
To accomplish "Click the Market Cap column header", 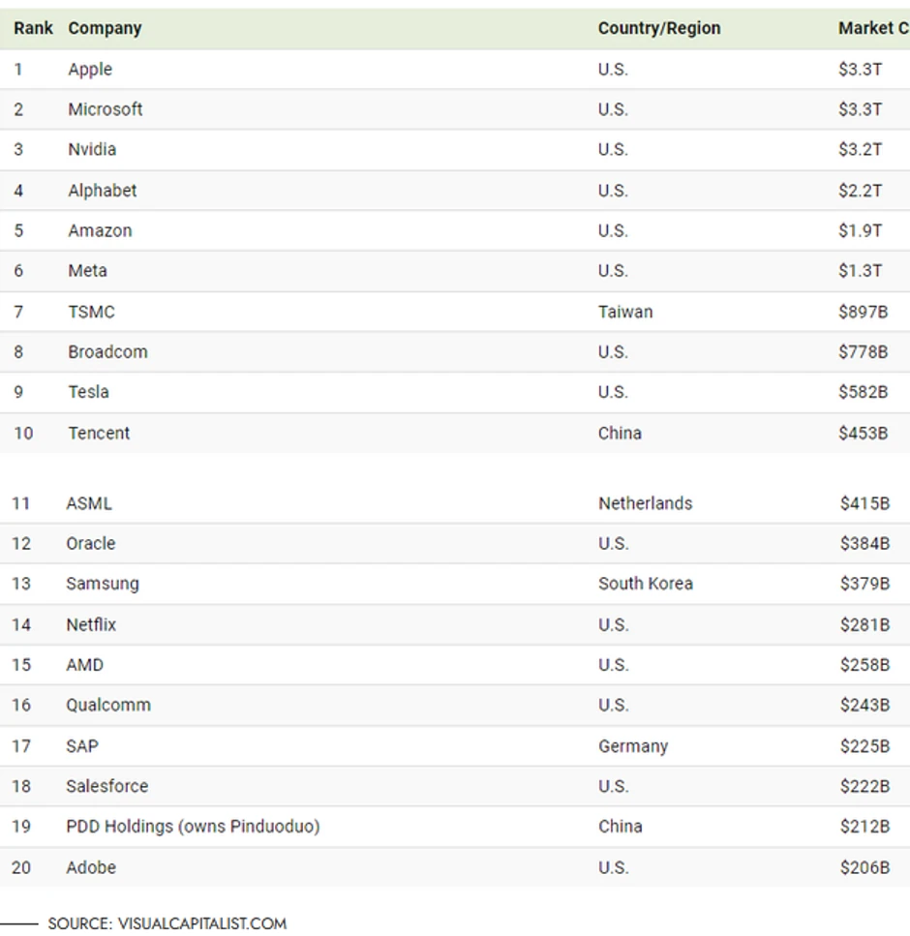I will [x=871, y=28].
